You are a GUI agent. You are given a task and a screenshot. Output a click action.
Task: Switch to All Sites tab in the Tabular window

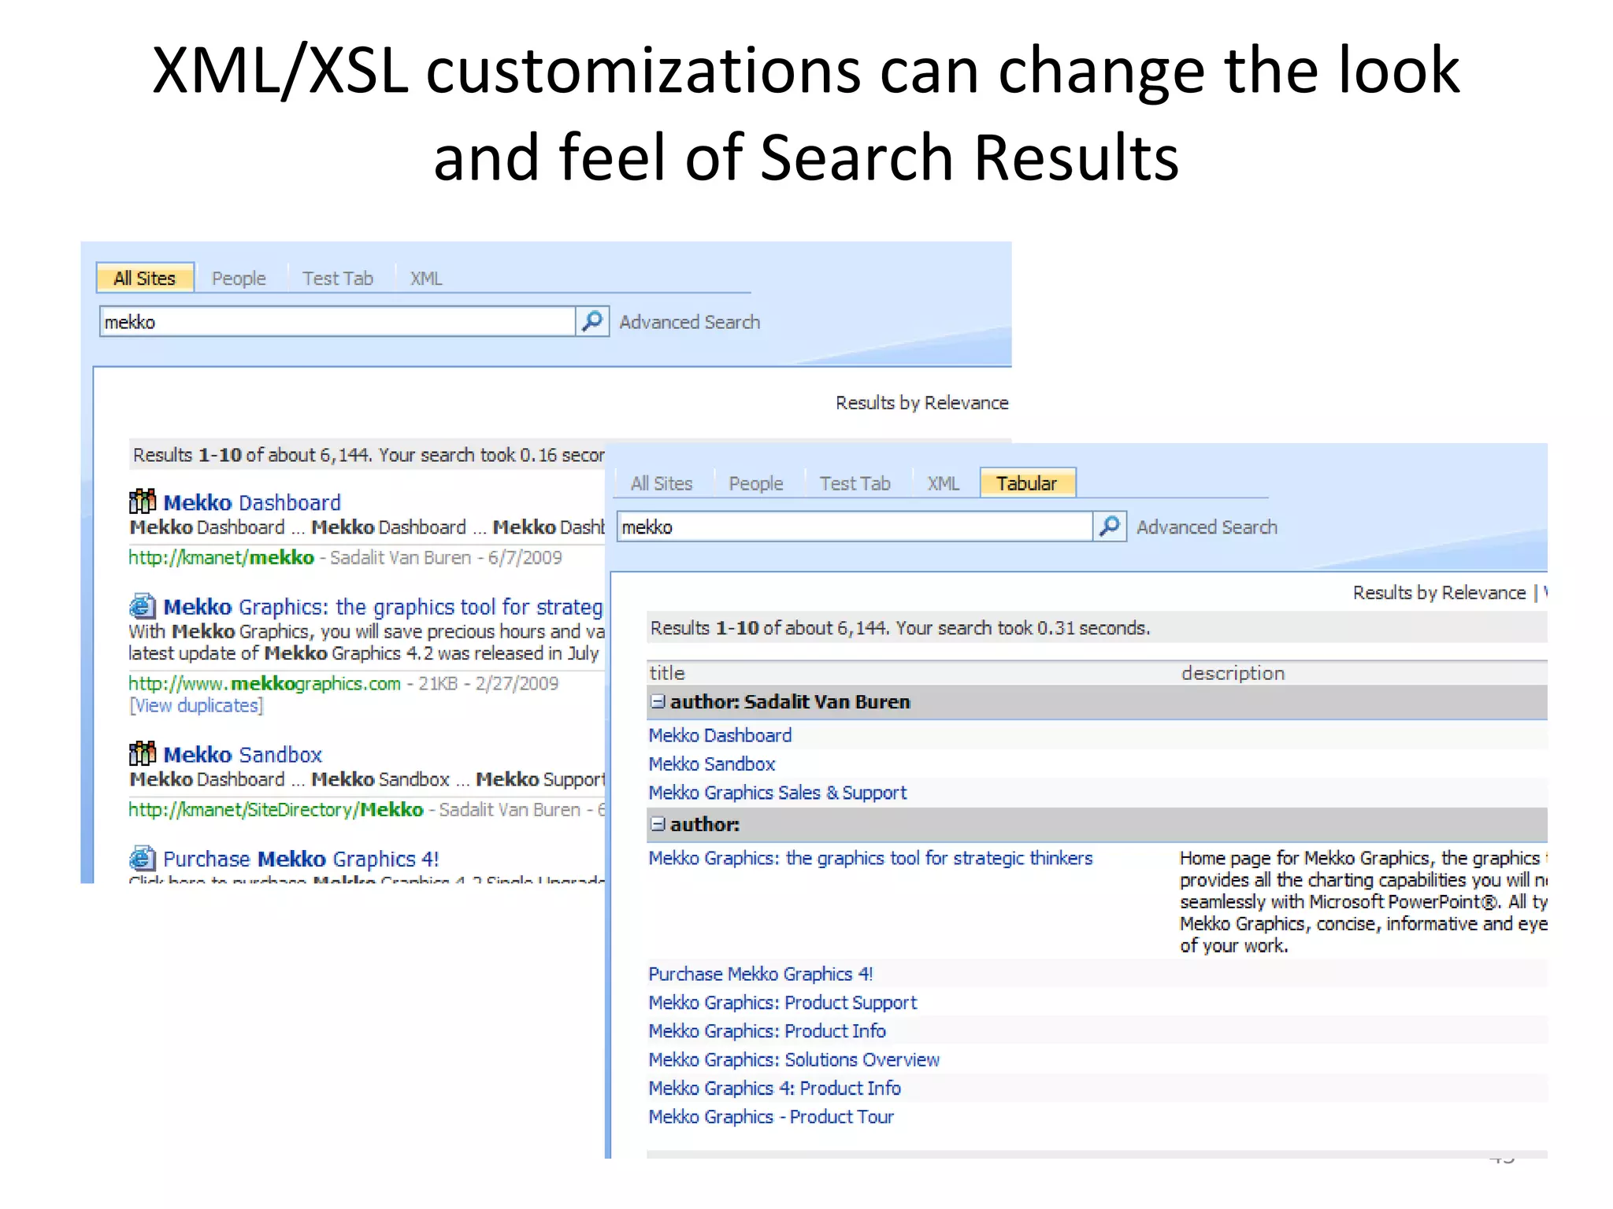pos(662,483)
